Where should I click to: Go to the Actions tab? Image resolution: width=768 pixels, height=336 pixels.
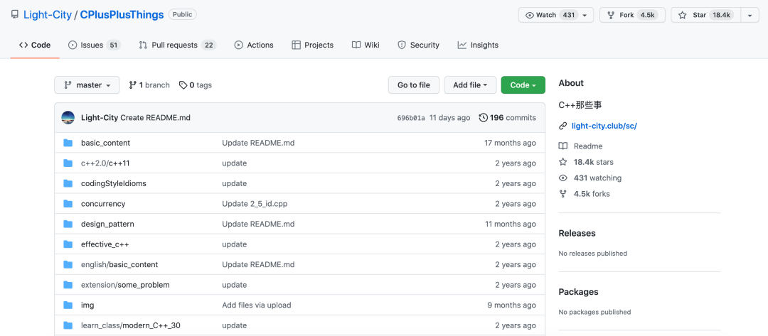coord(254,45)
